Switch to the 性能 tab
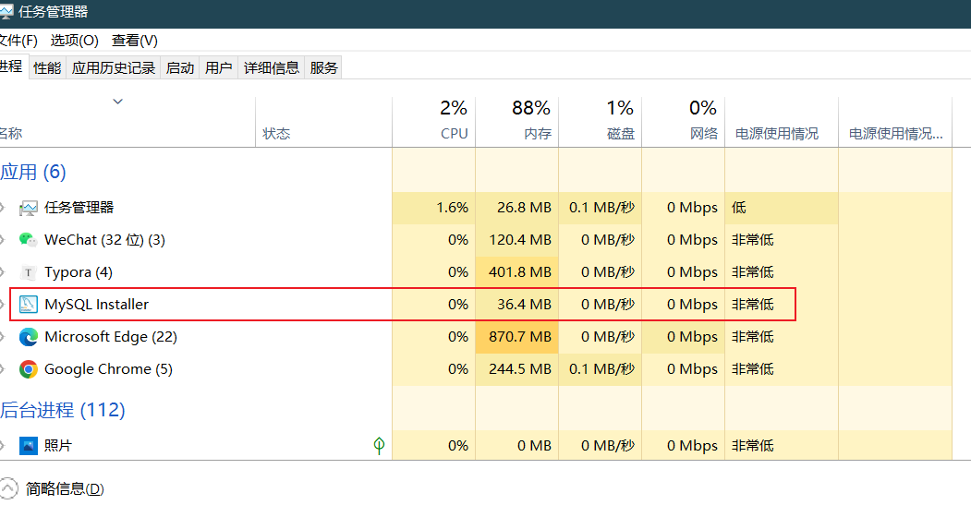The width and height of the screenshot is (971, 505). tap(47, 68)
